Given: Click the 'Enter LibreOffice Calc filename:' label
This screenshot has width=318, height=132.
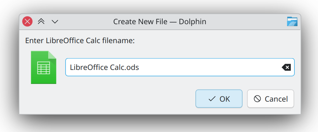Looking at the screenshot, I should [x=80, y=41].
